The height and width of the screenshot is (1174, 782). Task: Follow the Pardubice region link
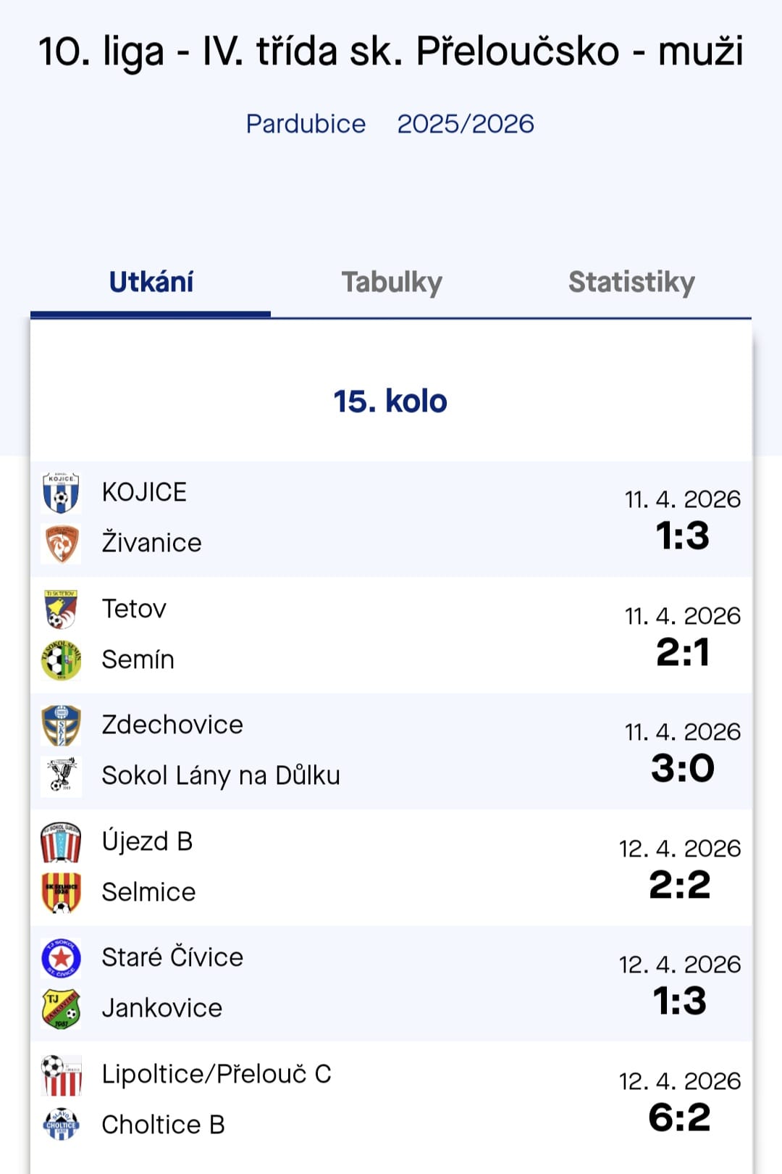[306, 124]
